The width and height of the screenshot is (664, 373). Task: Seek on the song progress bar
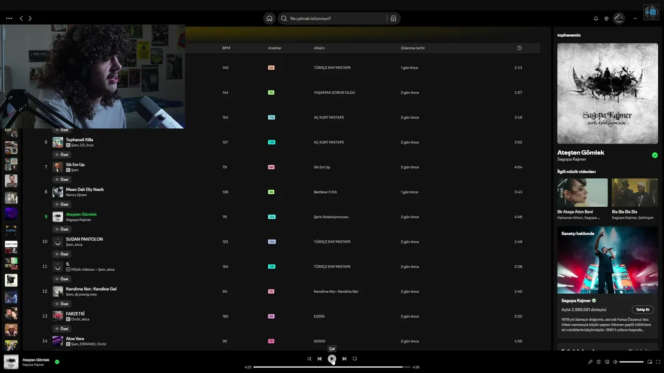332,367
